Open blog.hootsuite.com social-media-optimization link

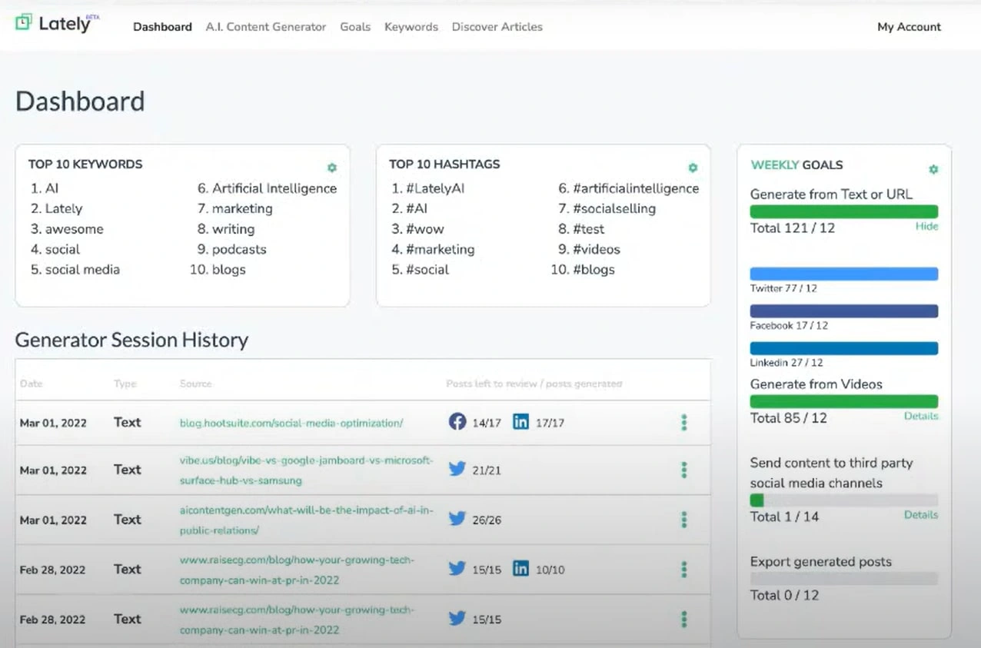pos(291,423)
